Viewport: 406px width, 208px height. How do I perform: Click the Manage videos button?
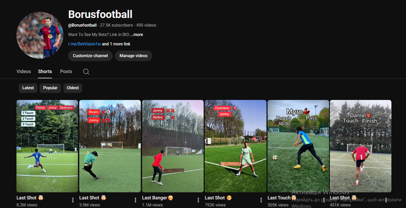click(134, 56)
